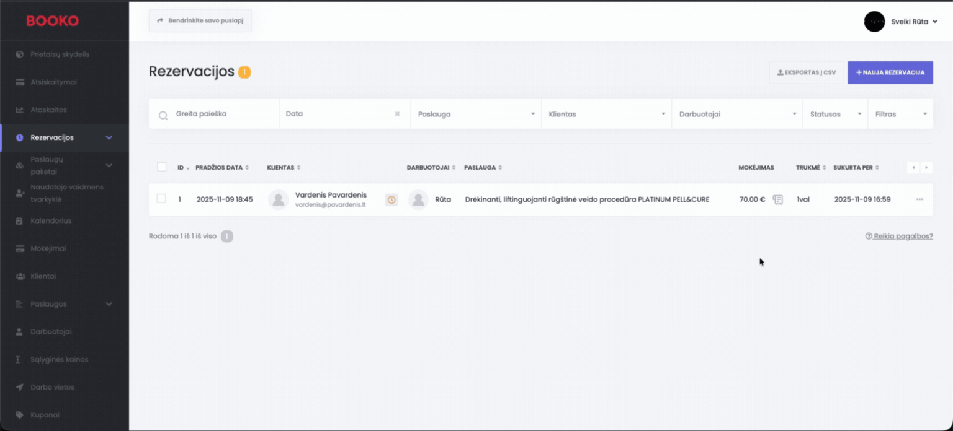This screenshot has width=953, height=431.
Task: Open the Paslauga filter dropdown
Action: click(475, 114)
